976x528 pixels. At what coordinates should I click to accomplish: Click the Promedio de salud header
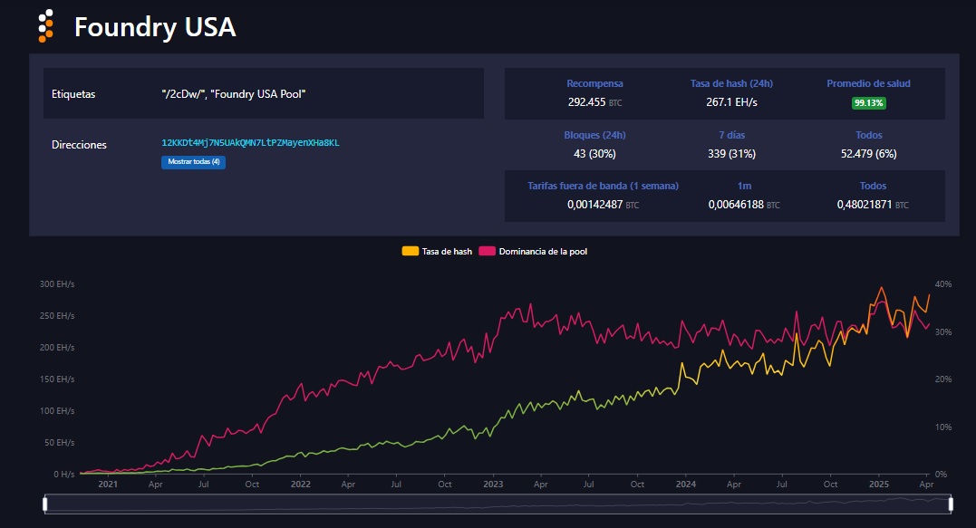[868, 83]
